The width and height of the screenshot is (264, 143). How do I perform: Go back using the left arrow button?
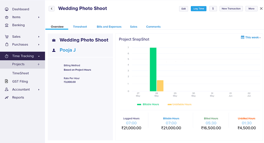point(52,9)
